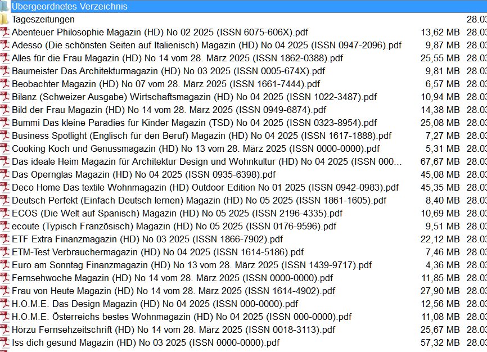Screen dimensions: 487x352
Task: Click PDF icon of Das Opernglas Magazin
Action: pyautogui.click(x=4, y=175)
